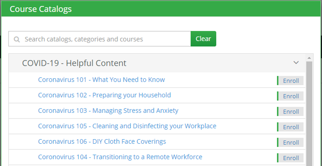
Task: Enroll in Coronavirus 103 course
Action: tap(290, 112)
